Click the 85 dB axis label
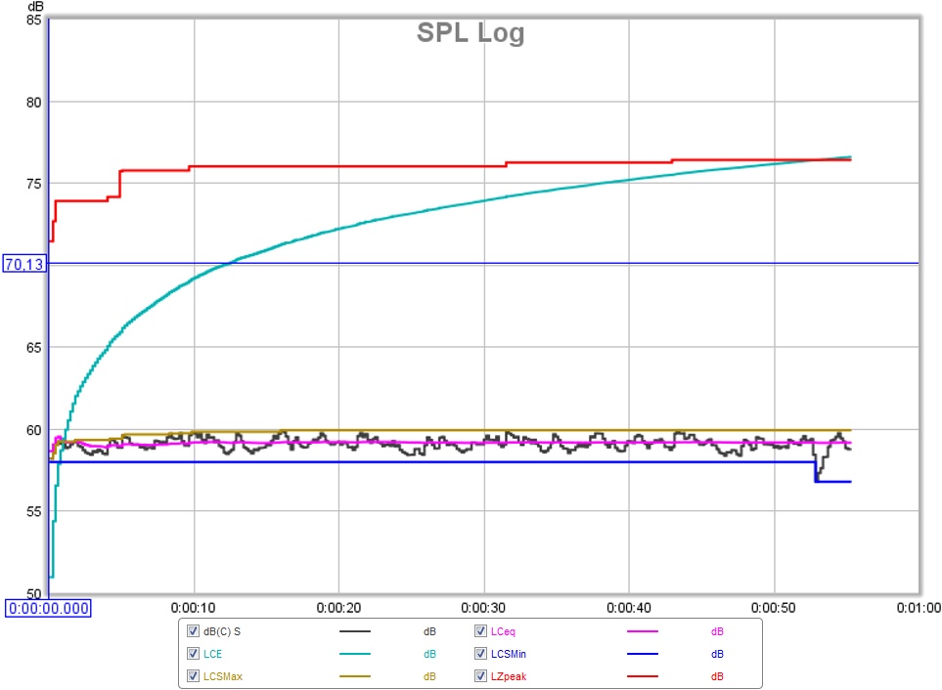This screenshot has height=690, width=942. 33,20
